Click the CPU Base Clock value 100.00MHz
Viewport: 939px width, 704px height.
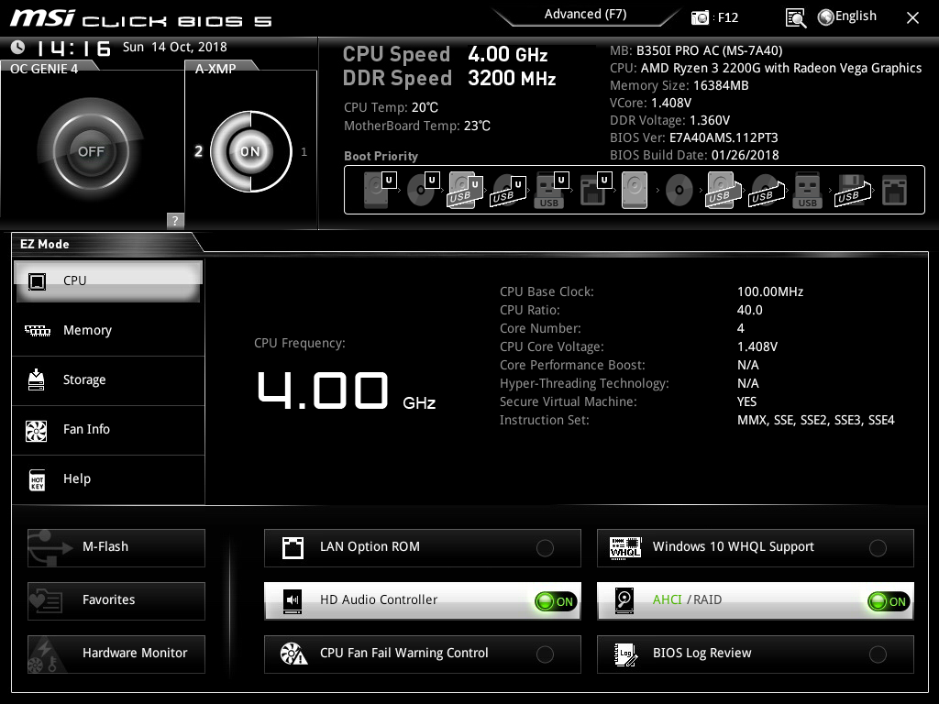[x=770, y=292]
